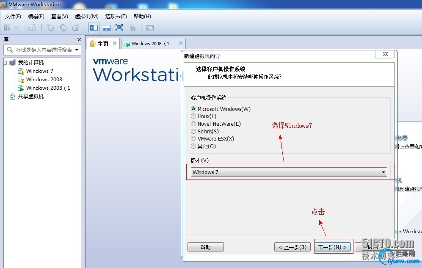Select the Windows 7 virtual machine
Image resolution: width=422 pixels, height=268 pixels.
tap(39, 71)
